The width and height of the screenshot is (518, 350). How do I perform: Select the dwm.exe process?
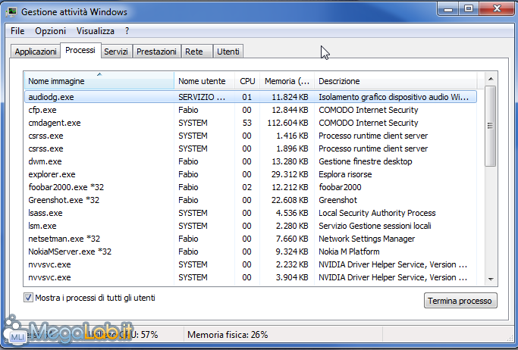(x=250, y=161)
